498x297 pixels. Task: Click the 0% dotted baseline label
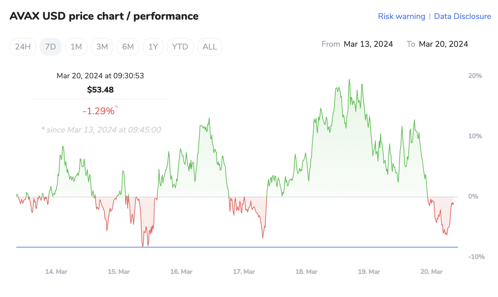(473, 196)
